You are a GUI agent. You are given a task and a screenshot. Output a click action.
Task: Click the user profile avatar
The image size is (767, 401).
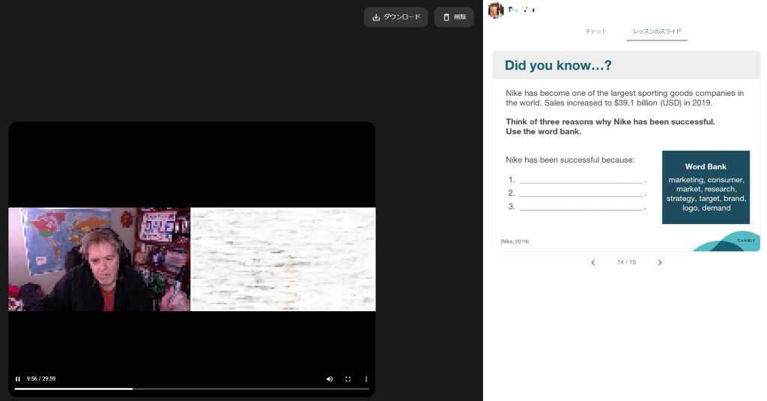495,10
